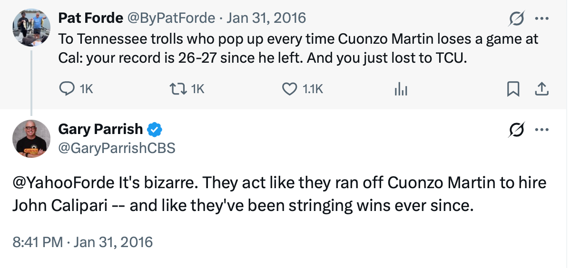
Task: Open more options menu on Gary Parrish's tweet
Action: point(542,129)
